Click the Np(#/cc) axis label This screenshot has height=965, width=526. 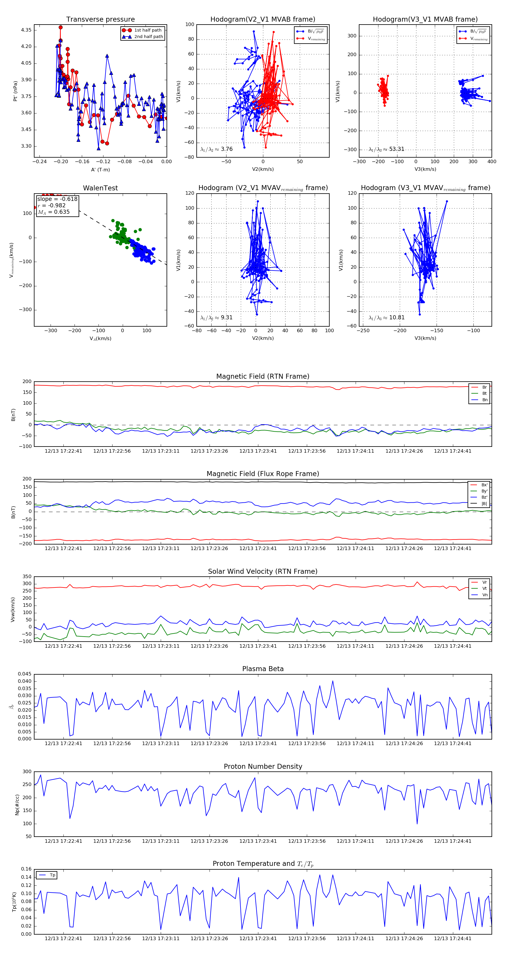(17, 805)
